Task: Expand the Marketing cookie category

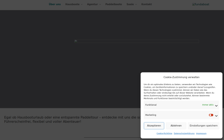Action: [x=216, y=116]
